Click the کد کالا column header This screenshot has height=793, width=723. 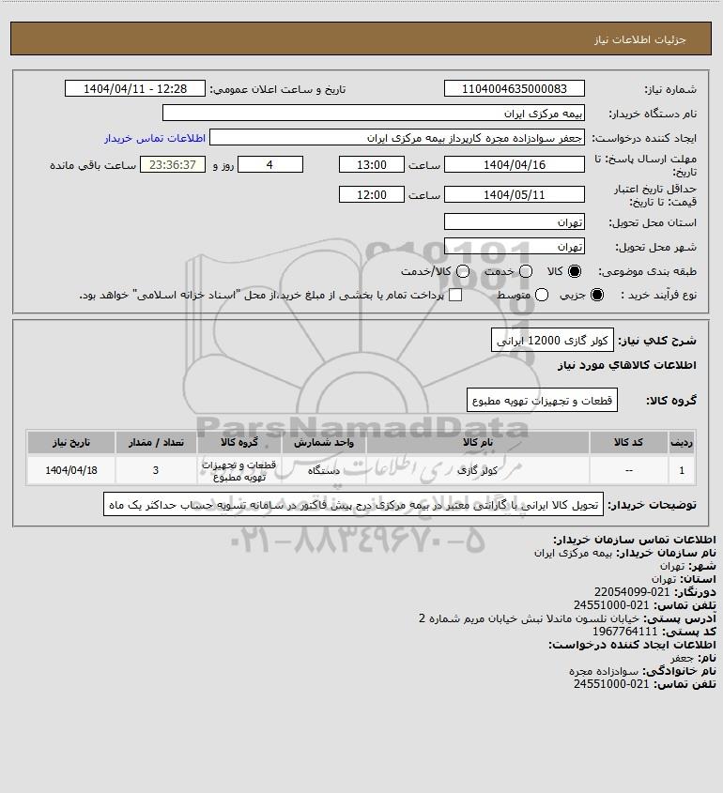click(x=628, y=442)
